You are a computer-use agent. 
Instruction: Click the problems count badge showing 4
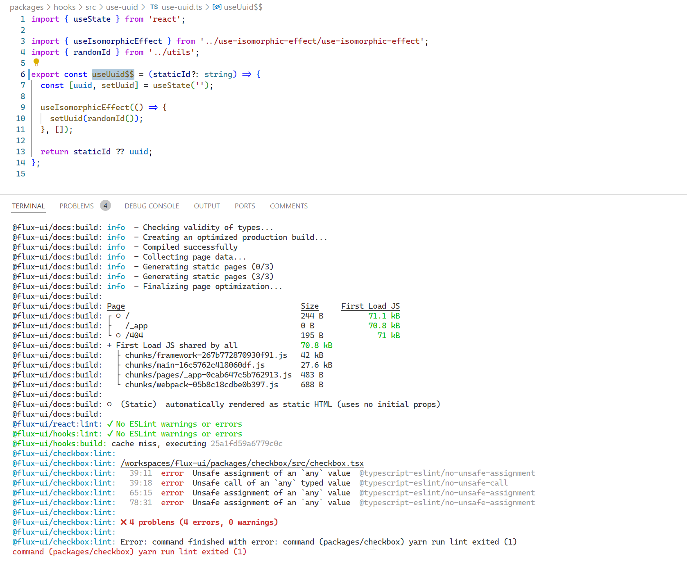[105, 206]
